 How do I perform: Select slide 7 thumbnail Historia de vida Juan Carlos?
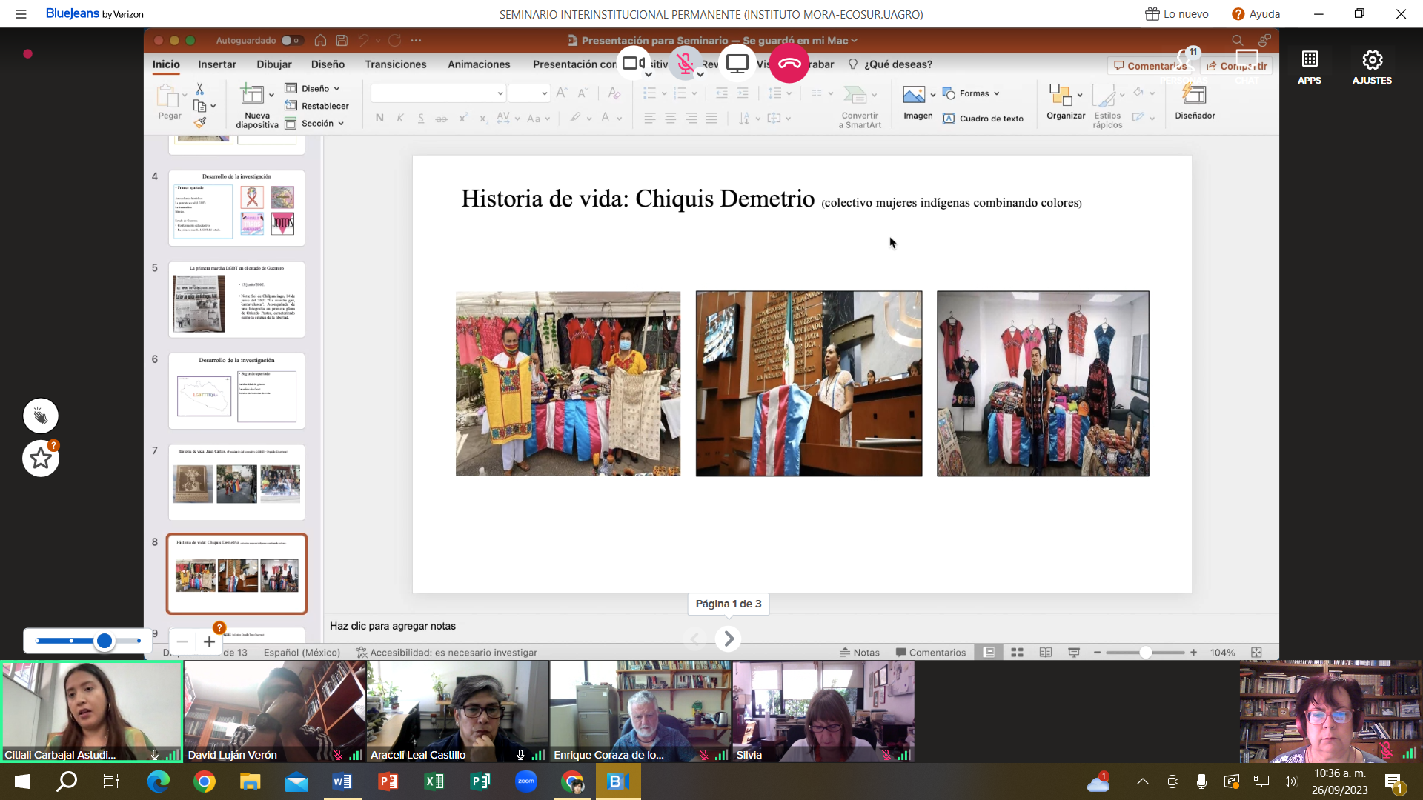[x=236, y=482]
